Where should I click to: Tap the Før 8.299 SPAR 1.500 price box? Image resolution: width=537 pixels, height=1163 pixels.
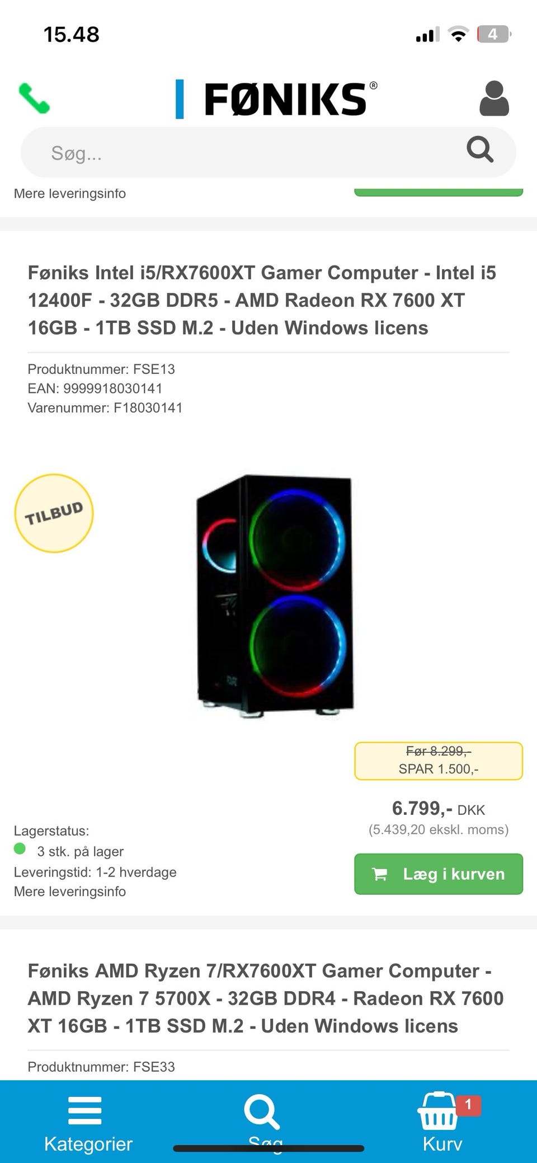tap(439, 761)
